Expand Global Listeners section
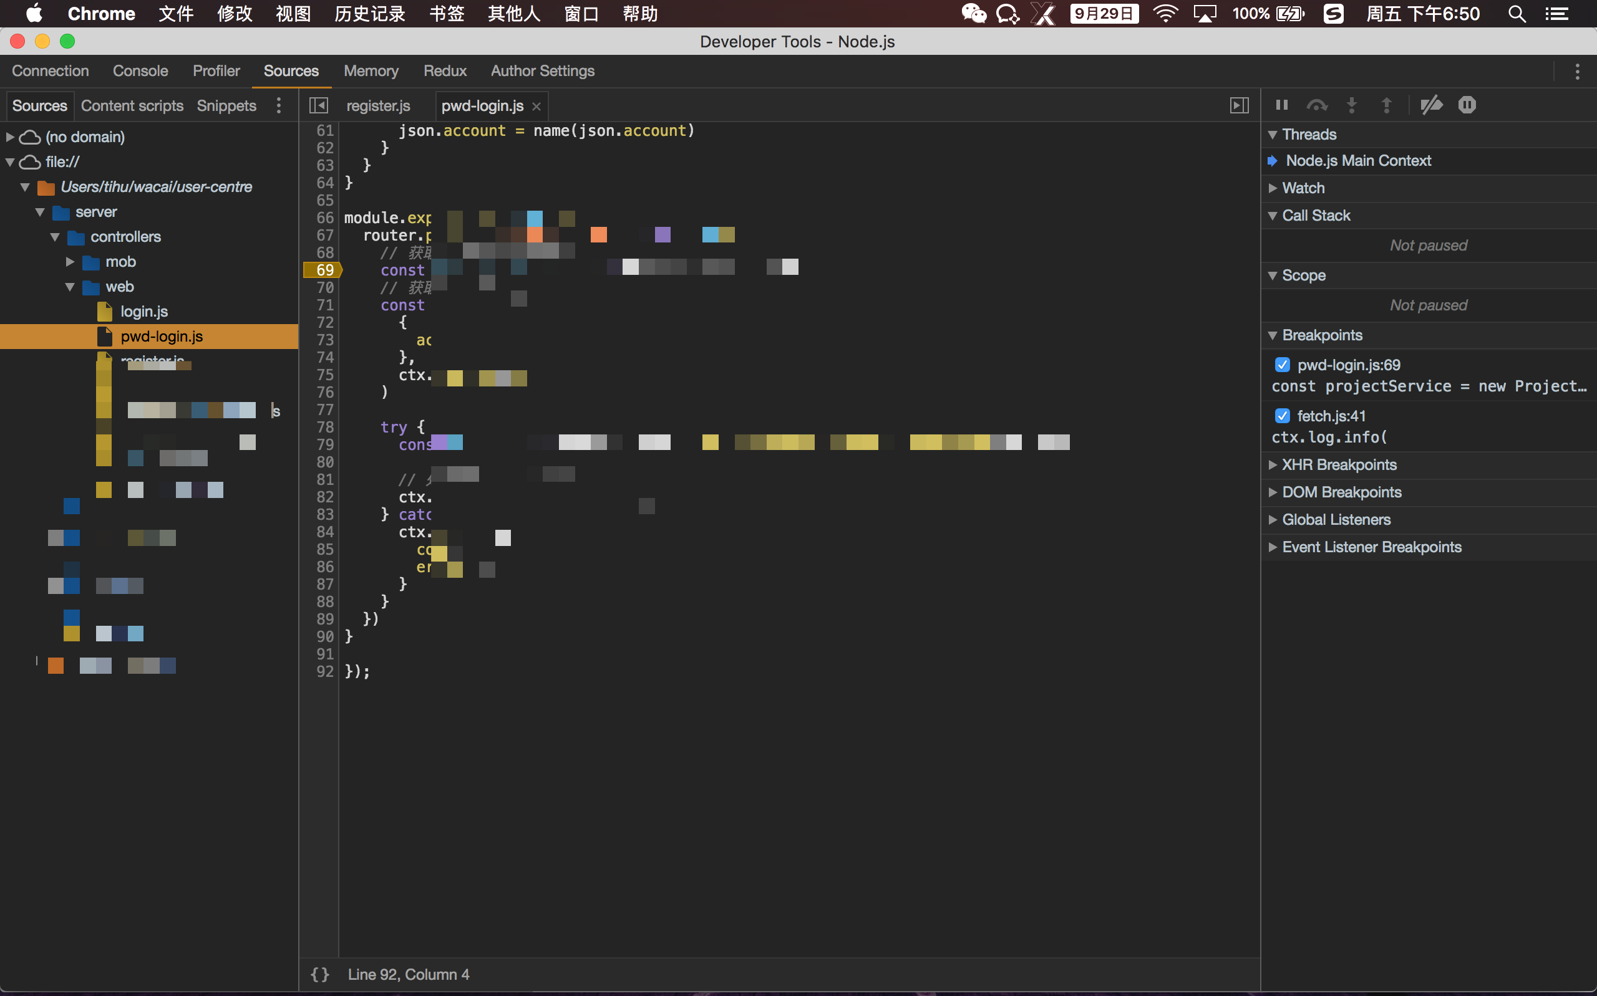The height and width of the screenshot is (996, 1597). pyautogui.click(x=1273, y=520)
